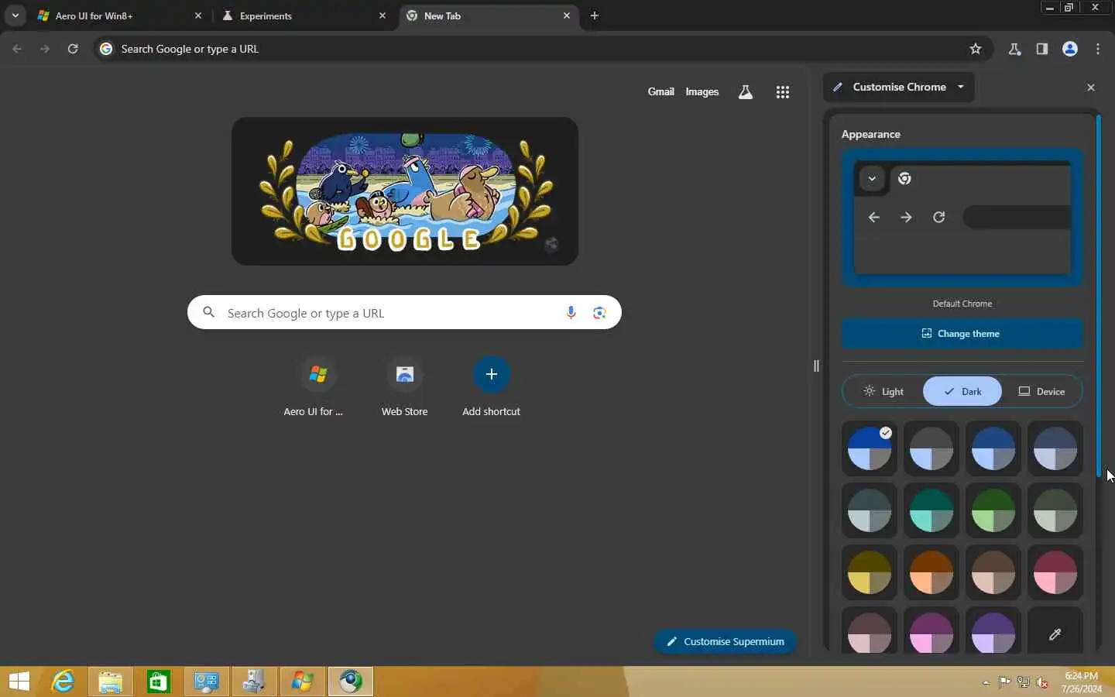1115x697 pixels.
Task: Click the volume icon in system tray
Action: 1042,682
